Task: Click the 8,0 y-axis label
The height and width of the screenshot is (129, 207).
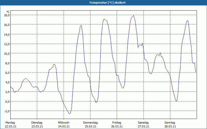Action: coord(8,63)
